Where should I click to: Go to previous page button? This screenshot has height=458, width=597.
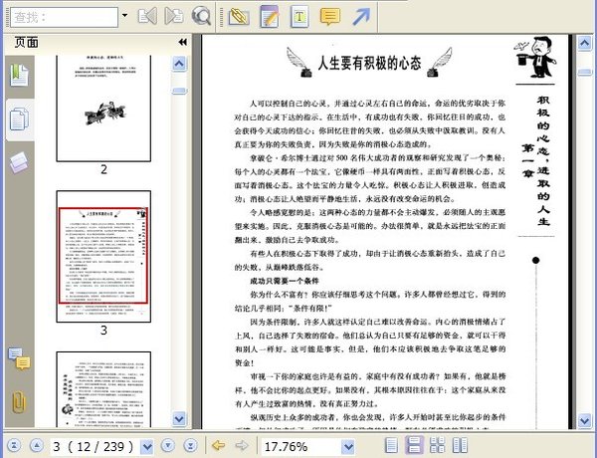(37, 445)
